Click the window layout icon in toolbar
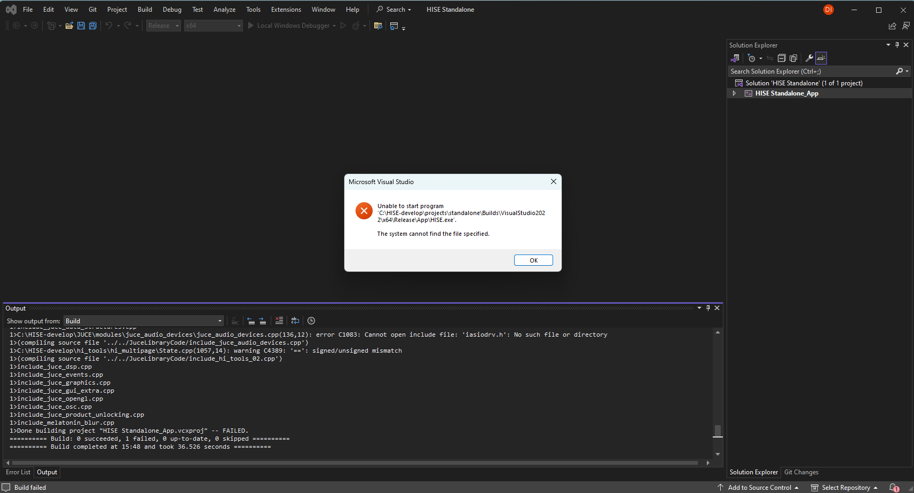This screenshot has width=914, height=493. (394, 26)
